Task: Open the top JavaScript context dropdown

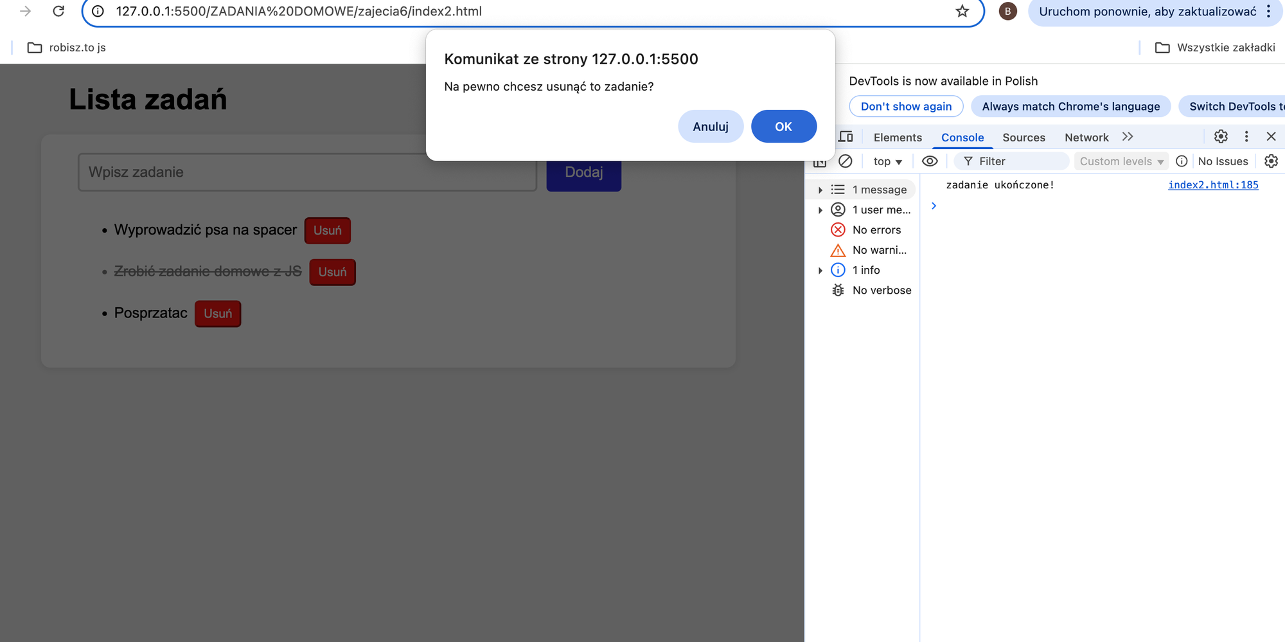Action: [887, 162]
